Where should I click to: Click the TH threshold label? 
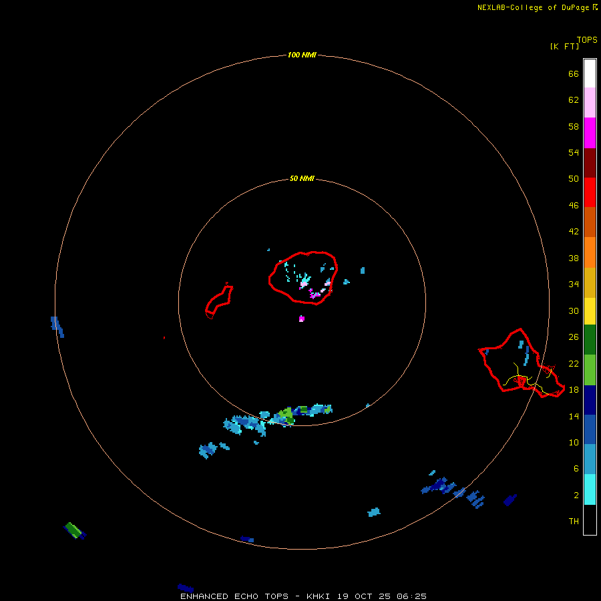click(574, 522)
